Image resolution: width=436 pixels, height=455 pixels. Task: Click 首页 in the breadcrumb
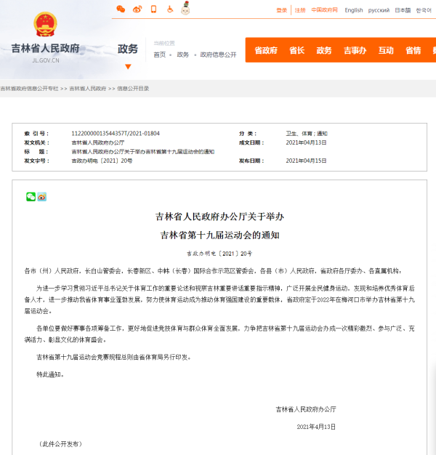pyautogui.click(x=159, y=55)
